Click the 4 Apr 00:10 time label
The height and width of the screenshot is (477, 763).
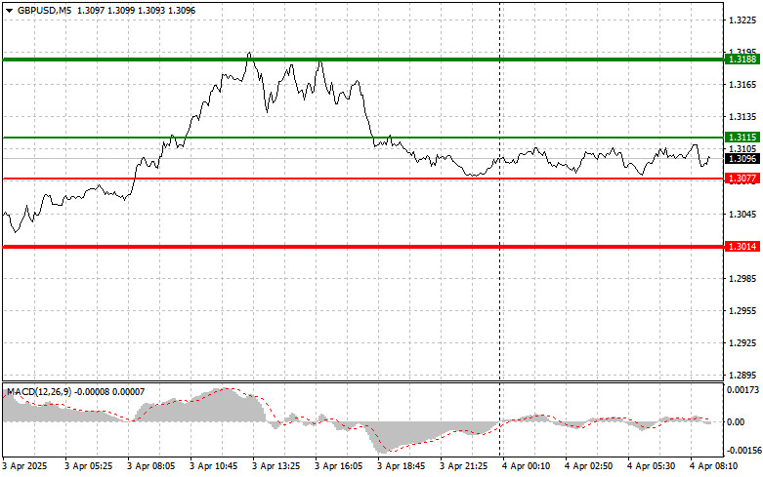click(x=526, y=466)
